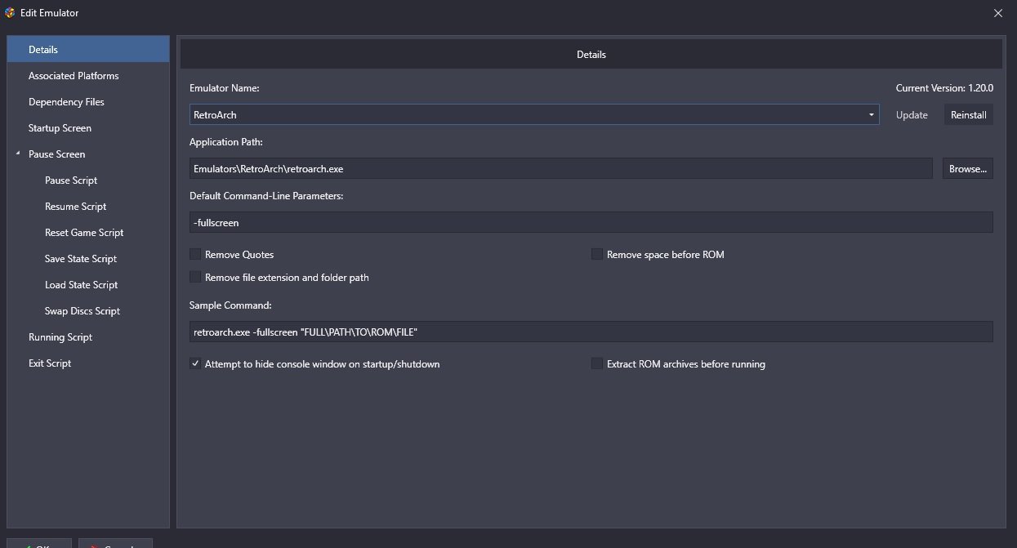The image size is (1017, 548).
Task: Tick the Remove space before ROM checkbox
Action: [597, 255]
